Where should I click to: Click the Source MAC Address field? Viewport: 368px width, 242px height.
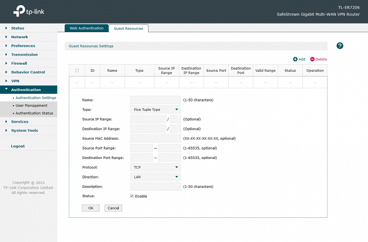click(x=155, y=138)
